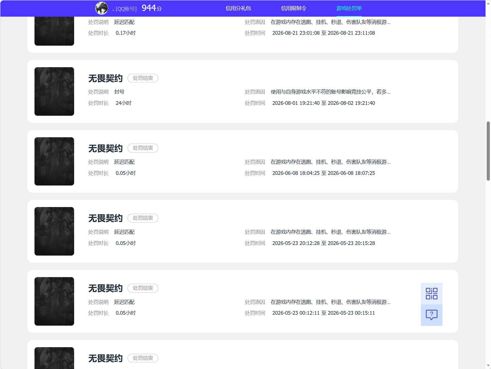Click thumbnail of the 封号 24小时 record

pos(54,91)
